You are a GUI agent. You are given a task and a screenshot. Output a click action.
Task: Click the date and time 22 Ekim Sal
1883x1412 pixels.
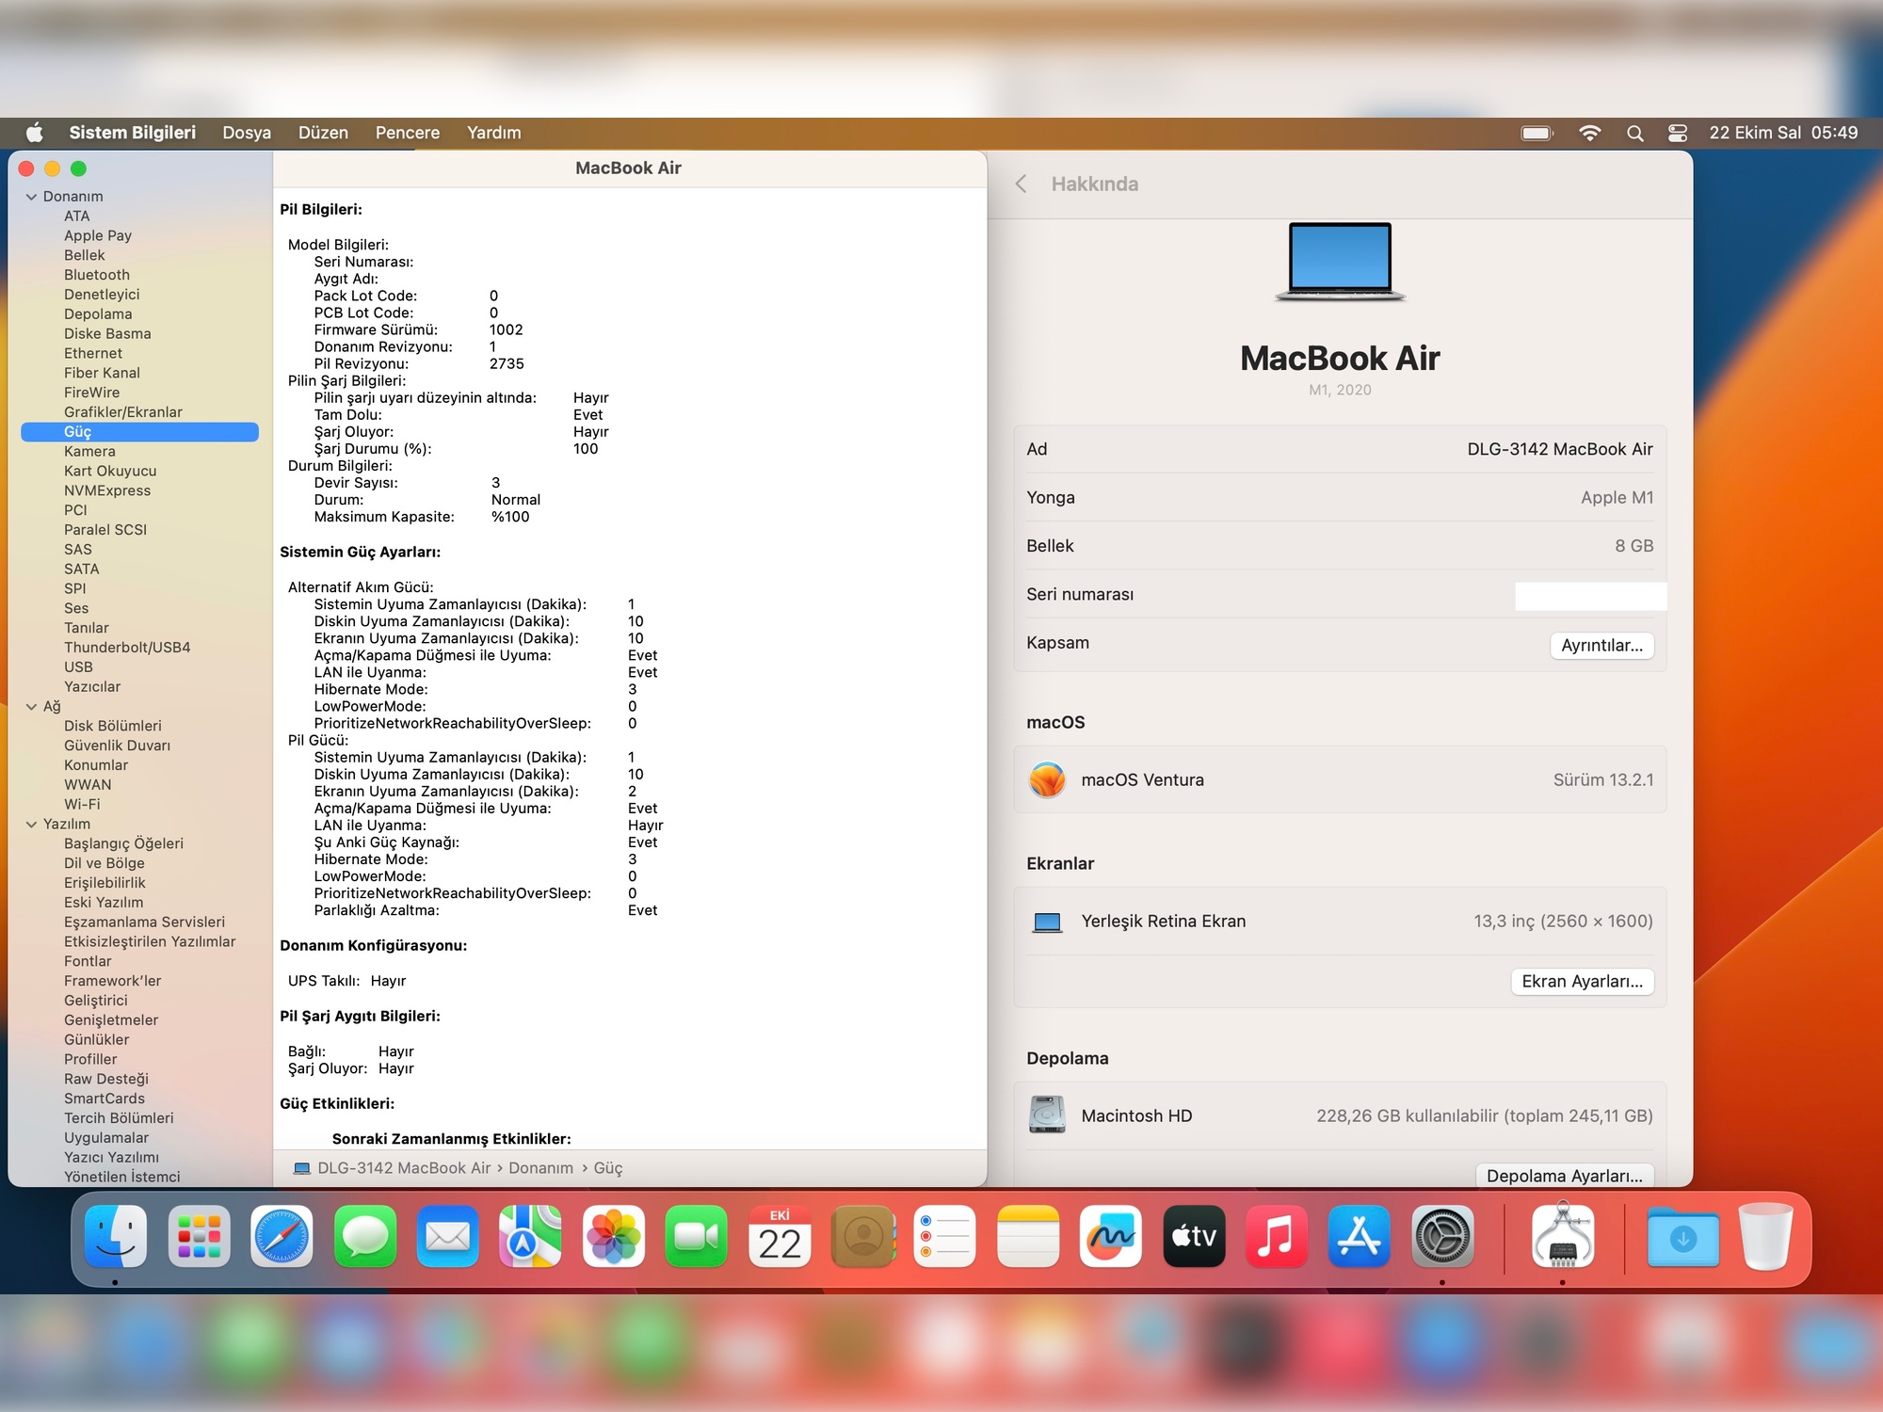click(1784, 133)
